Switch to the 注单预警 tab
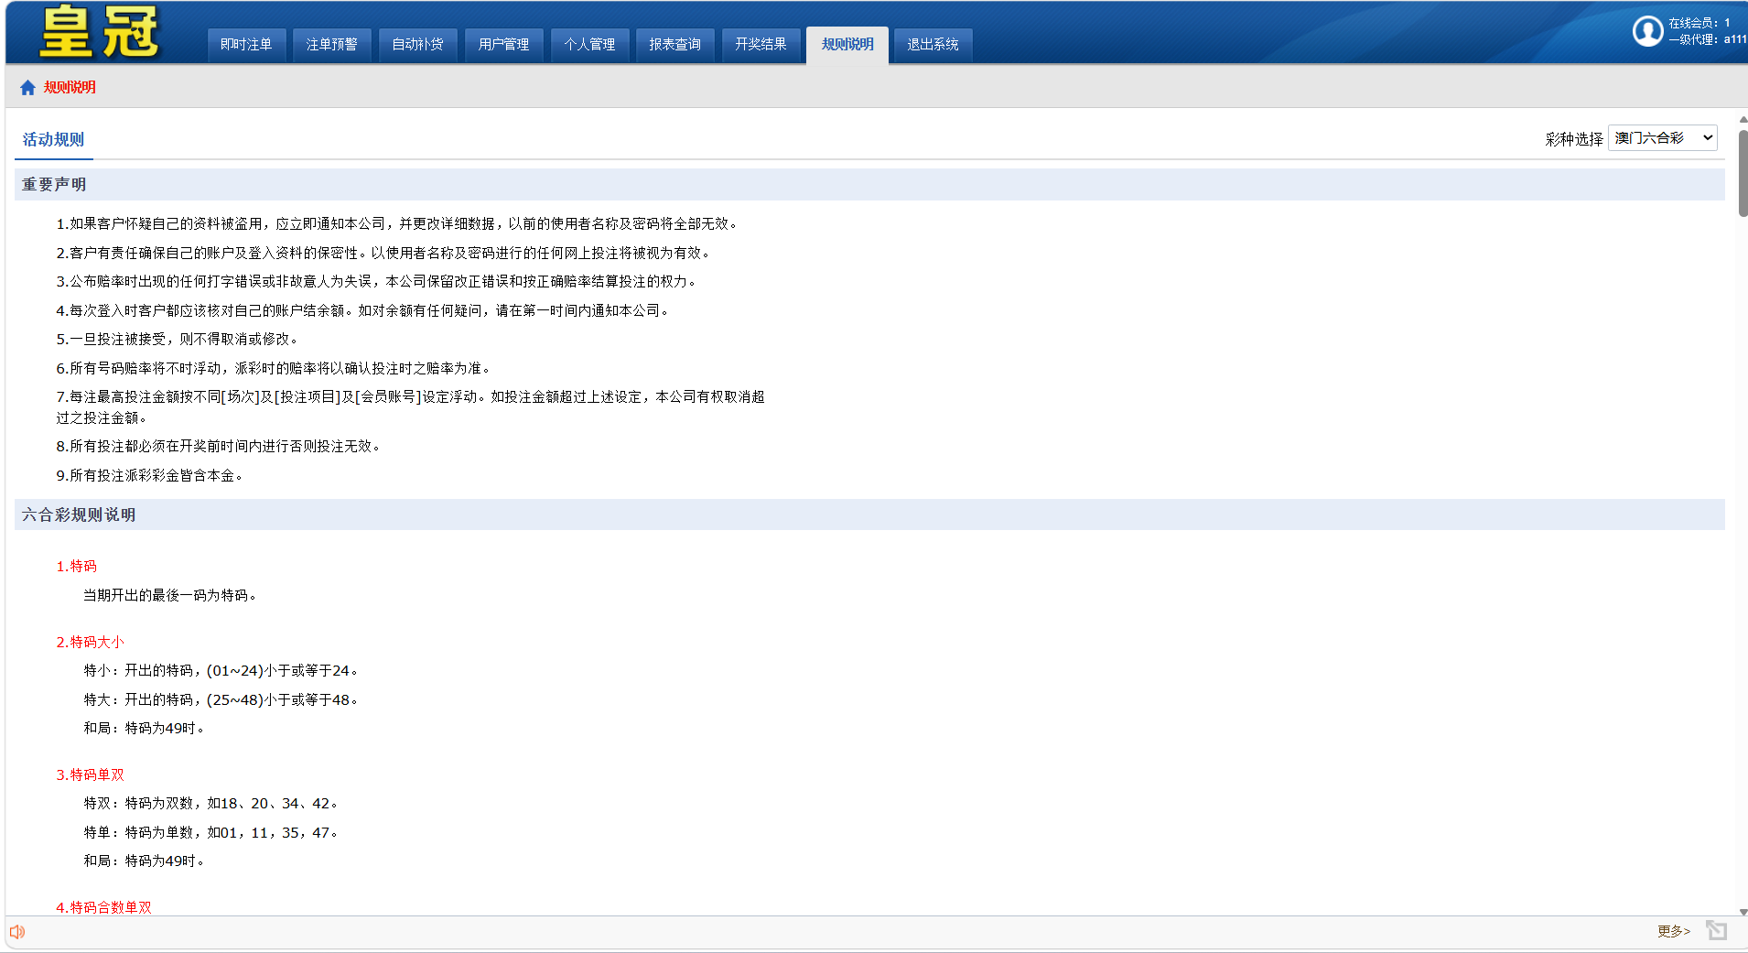The height and width of the screenshot is (953, 1748). tap(331, 45)
